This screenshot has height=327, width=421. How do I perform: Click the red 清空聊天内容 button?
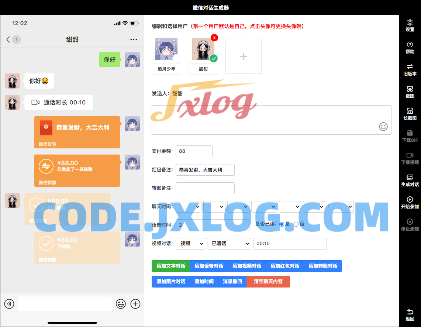268,282
